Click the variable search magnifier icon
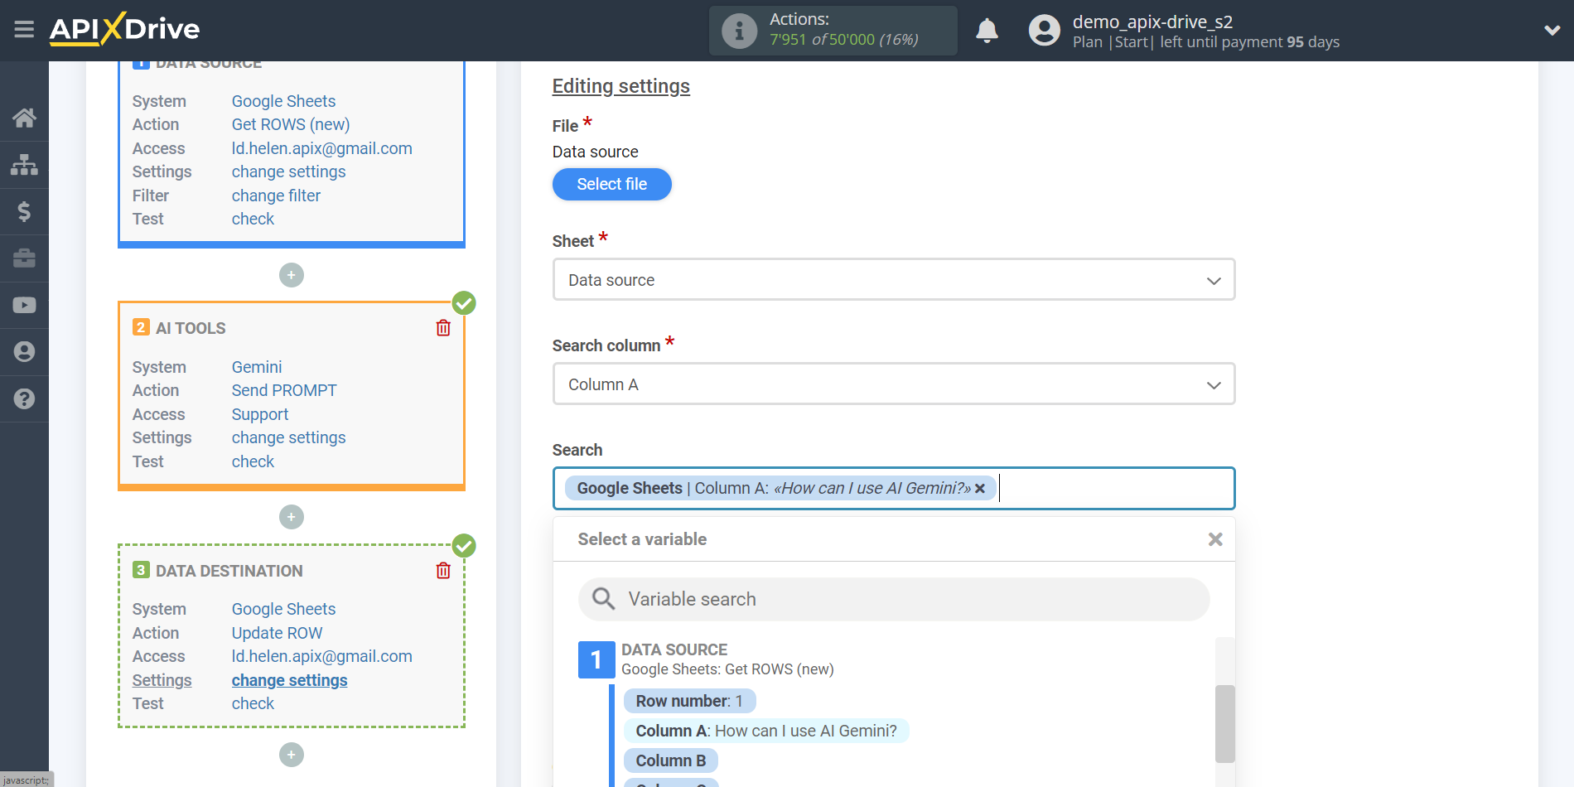The width and height of the screenshot is (1574, 787). [x=604, y=599]
